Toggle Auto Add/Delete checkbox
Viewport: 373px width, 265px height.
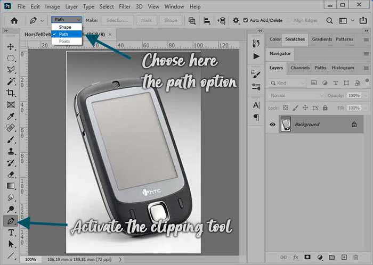(x=246, y=20)
